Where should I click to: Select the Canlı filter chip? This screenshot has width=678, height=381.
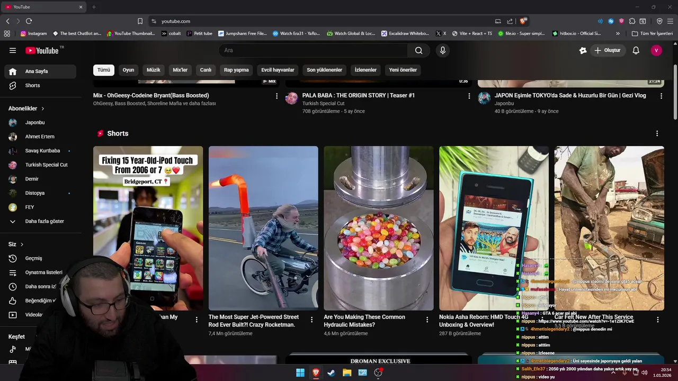point(206,70)
